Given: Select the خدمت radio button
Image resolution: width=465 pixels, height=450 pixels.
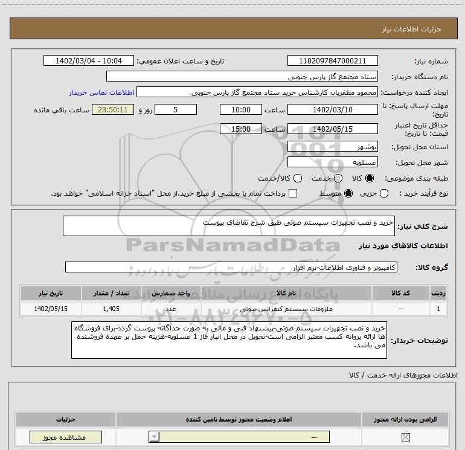Looking at the screenshot, I should 338,178.
